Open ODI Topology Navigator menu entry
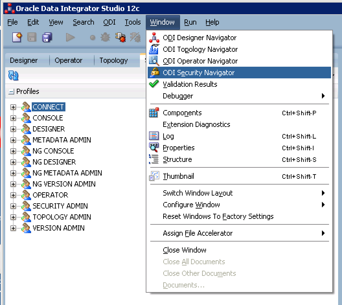 click(x=200, y=50)
